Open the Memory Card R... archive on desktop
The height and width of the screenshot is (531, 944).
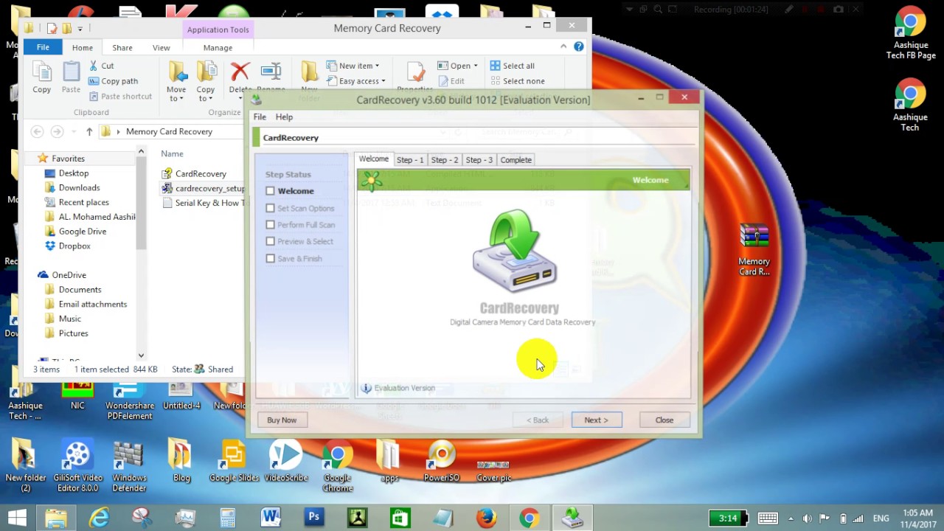click(754, 250)
